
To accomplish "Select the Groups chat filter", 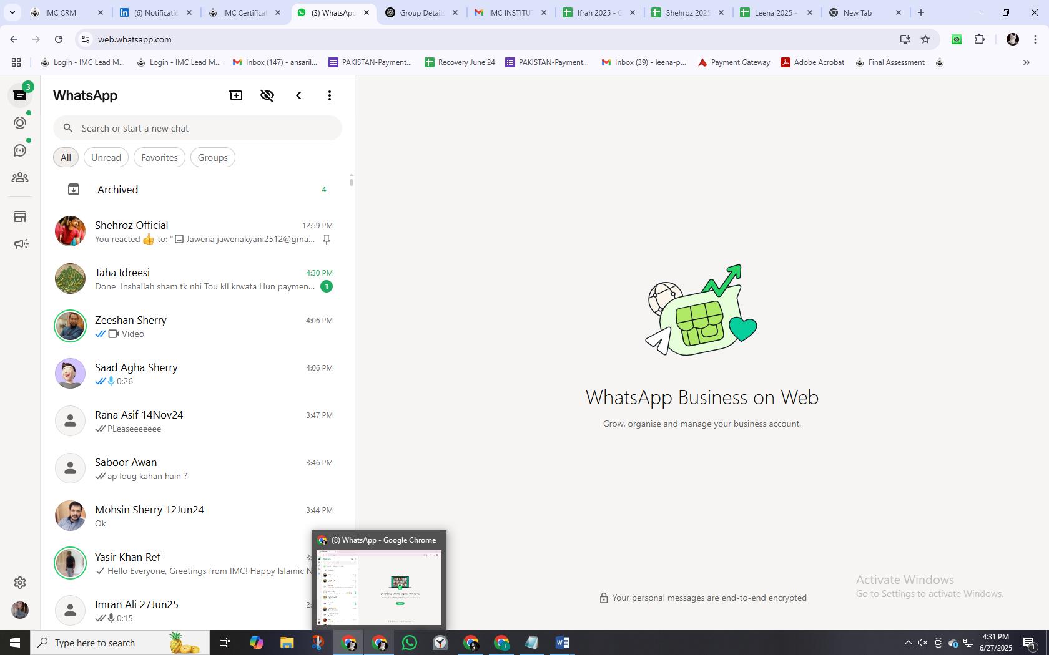I will [x=213, y=157].
